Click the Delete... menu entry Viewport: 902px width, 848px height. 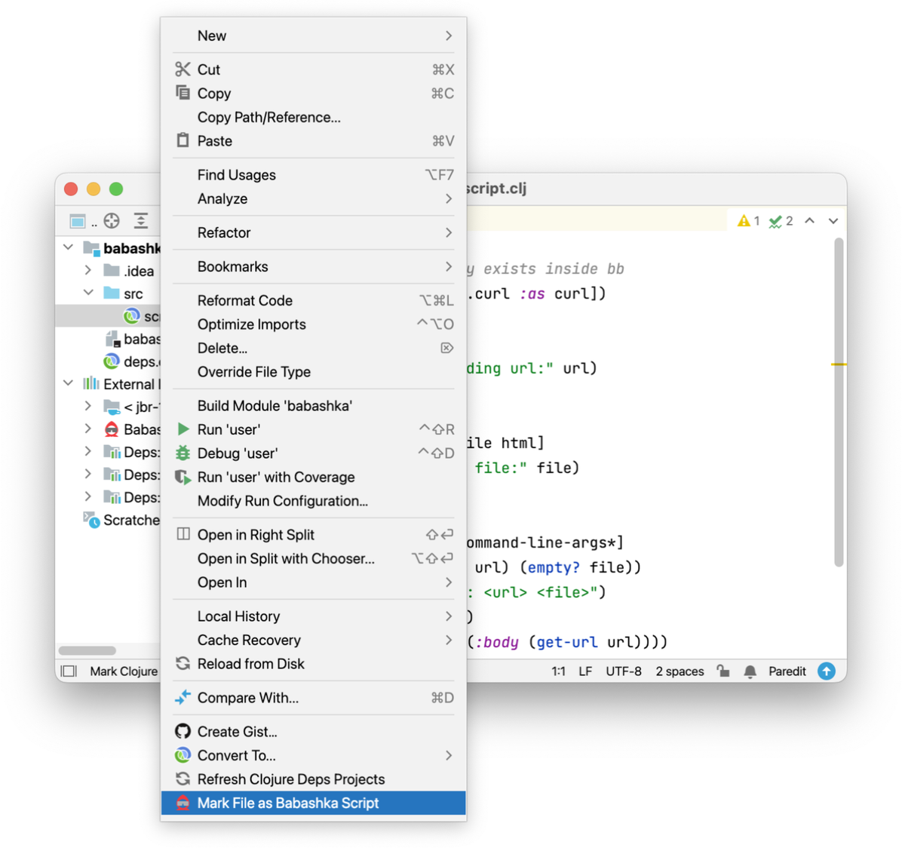tap(314, 348)
